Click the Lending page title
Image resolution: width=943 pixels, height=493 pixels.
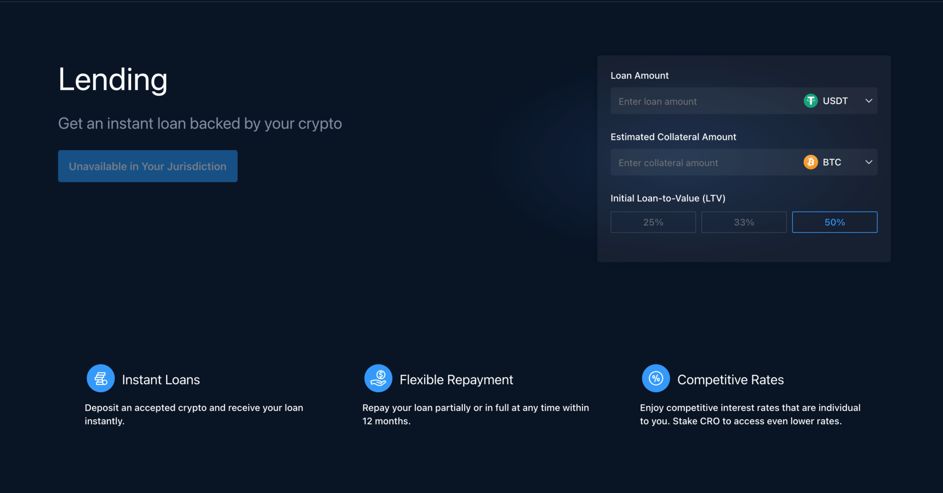(113, 80)
